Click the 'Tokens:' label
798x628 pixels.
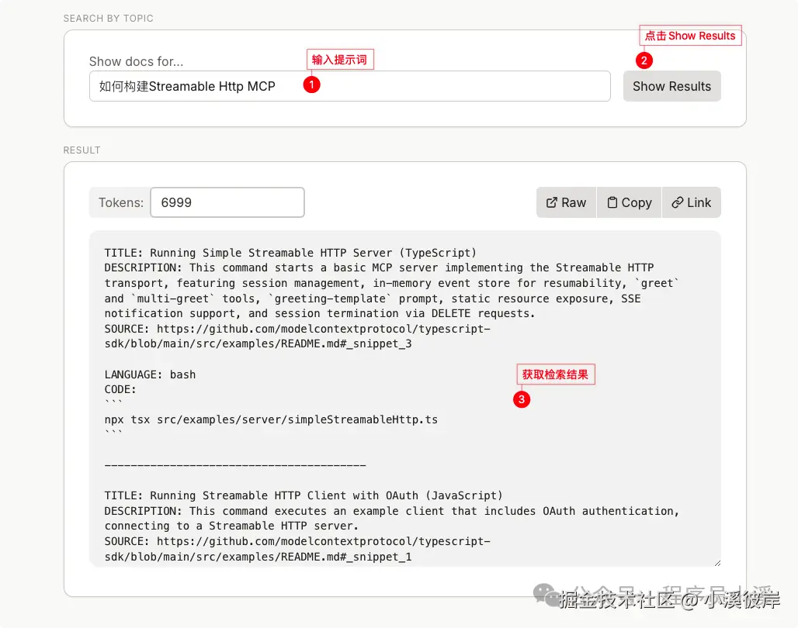pos(121,202)
